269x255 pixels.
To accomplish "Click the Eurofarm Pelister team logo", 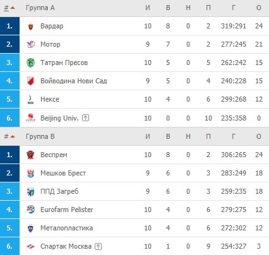I will tap(30, 210).
